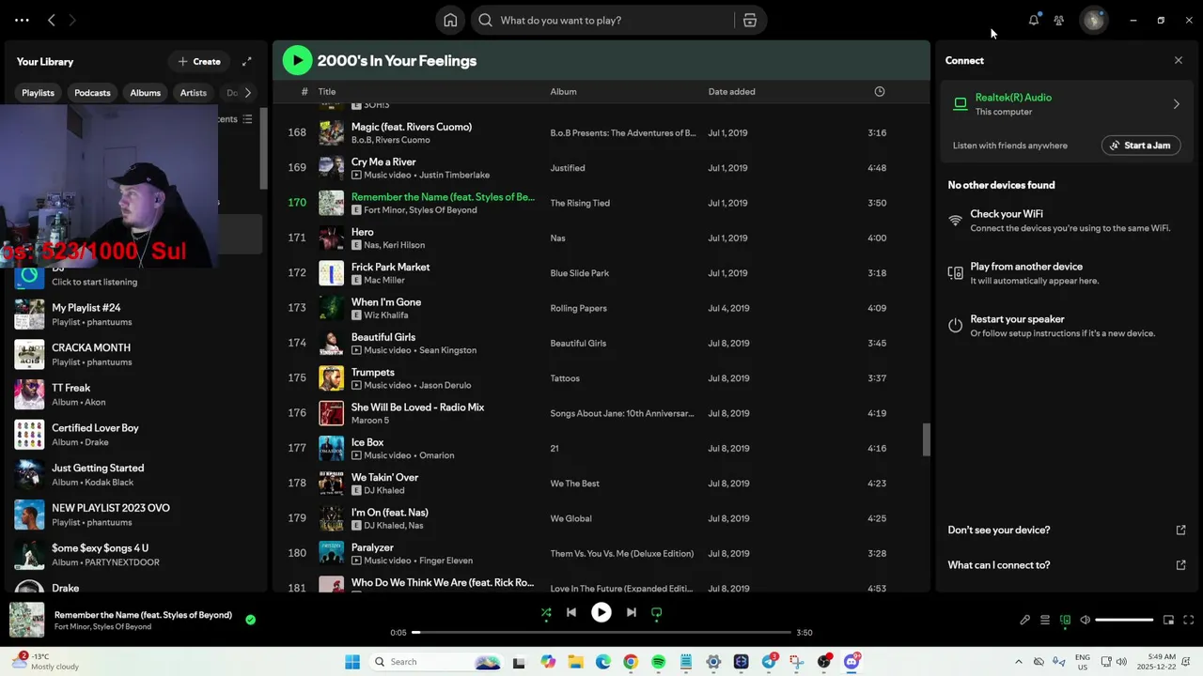Go to the previous track
Image resolution: width=1203 pixels, height=676 pixels.
click(571, 612)
